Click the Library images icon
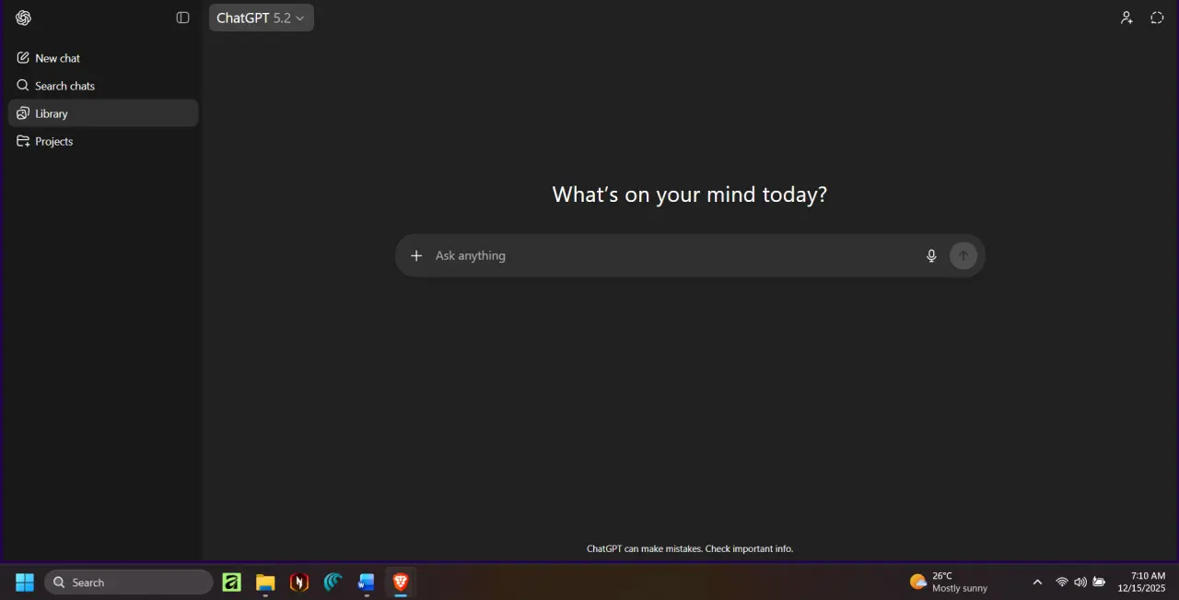This screenshot has height=600, width=1179. coord(23,113)
